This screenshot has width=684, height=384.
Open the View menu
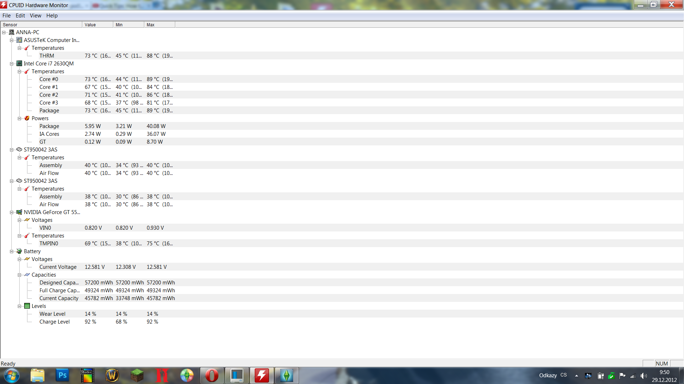(35, 16)
